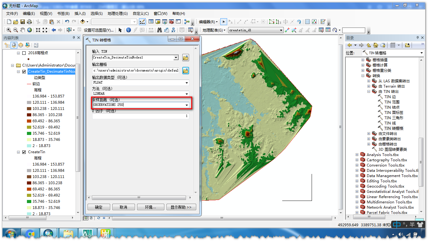The image size is (428, 243).
Task: Open the 方法 LINEAR dropdown
Action: coord(187,93)
